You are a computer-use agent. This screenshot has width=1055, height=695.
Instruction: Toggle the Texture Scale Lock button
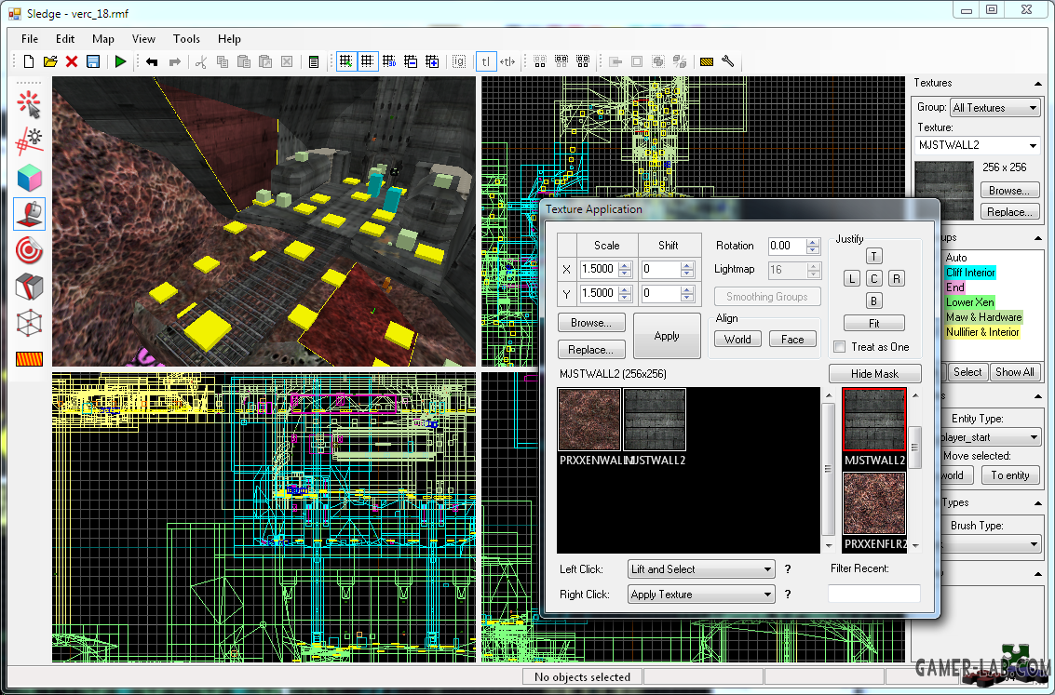(x=507, y=61)
